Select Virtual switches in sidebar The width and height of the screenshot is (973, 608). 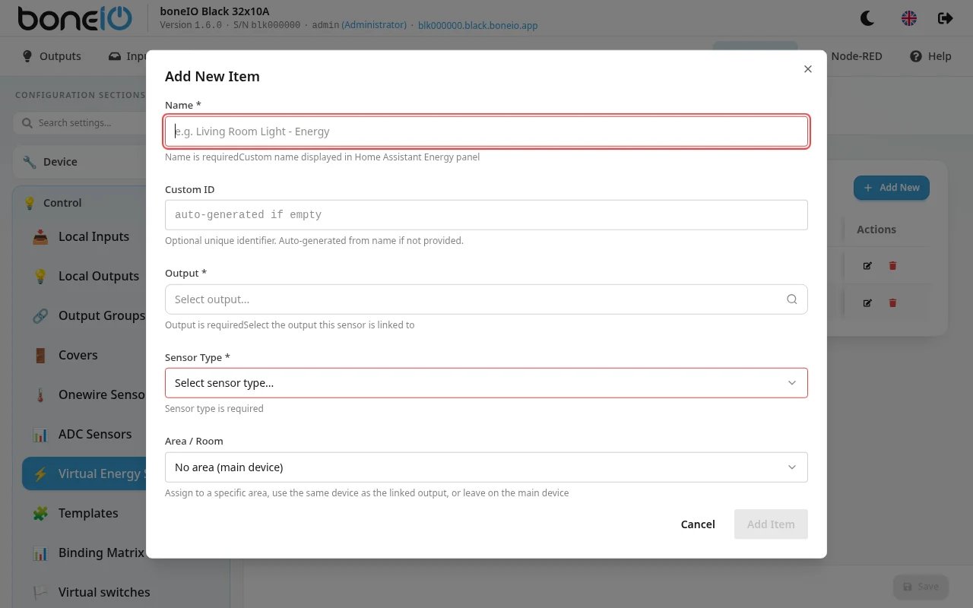click(x=104, y=592)
